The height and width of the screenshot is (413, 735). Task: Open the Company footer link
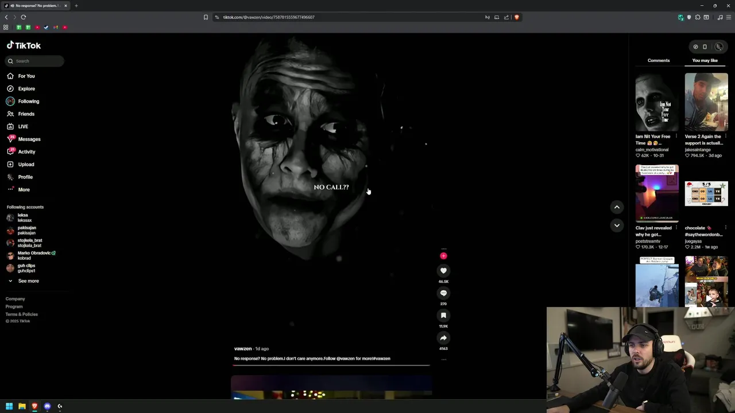tap(16, 299)
